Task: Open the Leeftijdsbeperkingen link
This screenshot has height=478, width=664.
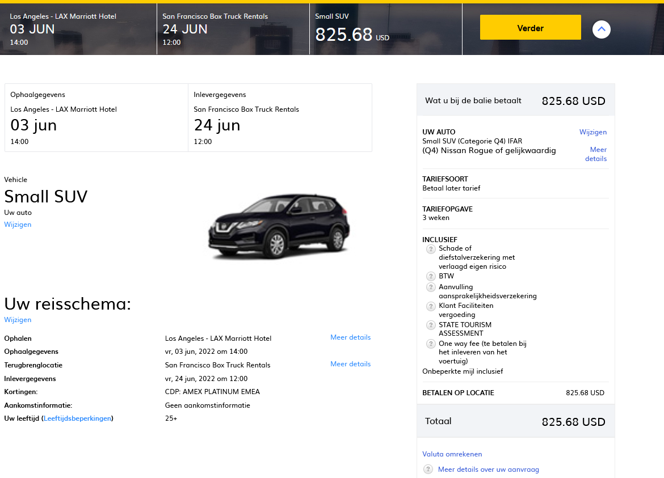Action: click(77, 418)
